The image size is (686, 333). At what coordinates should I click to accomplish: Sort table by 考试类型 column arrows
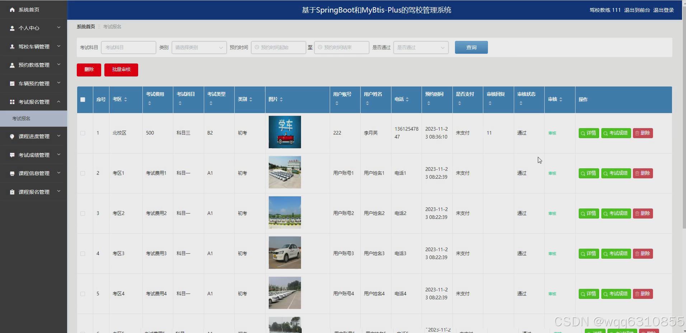(211, 103)
